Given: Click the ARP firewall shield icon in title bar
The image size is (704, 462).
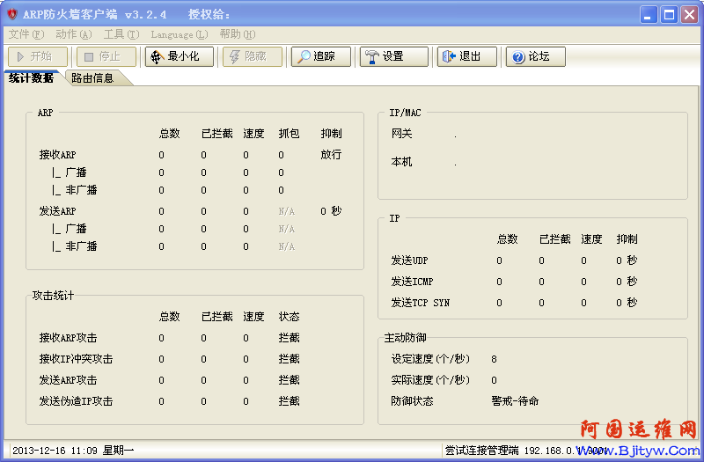Looking at the screenshot, I should pos(12,14).
